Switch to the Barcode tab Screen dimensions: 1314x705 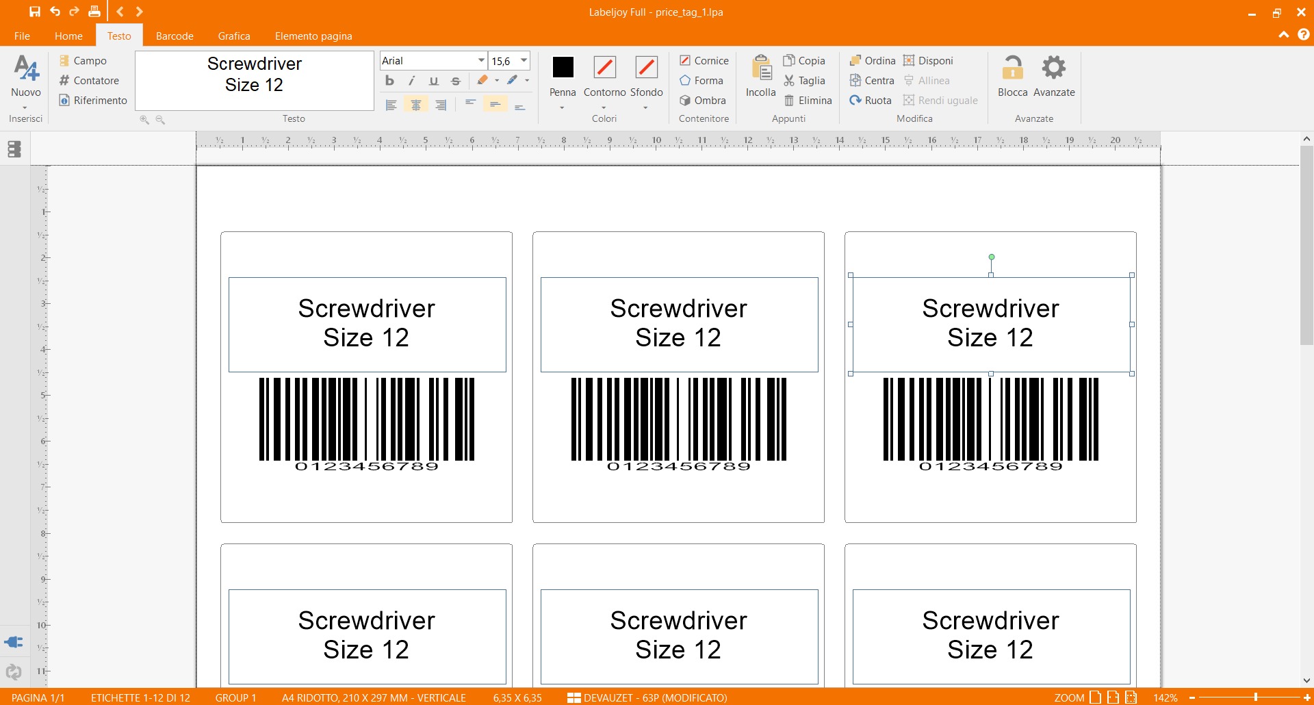[175, 36]
